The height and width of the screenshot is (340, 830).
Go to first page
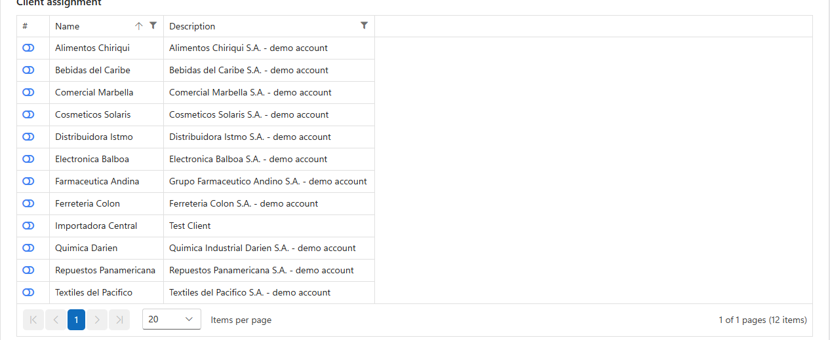[33, 320]
